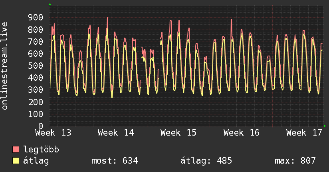Click the Week 17 axis label
329x172 pixels.
(x=304, y=133)
